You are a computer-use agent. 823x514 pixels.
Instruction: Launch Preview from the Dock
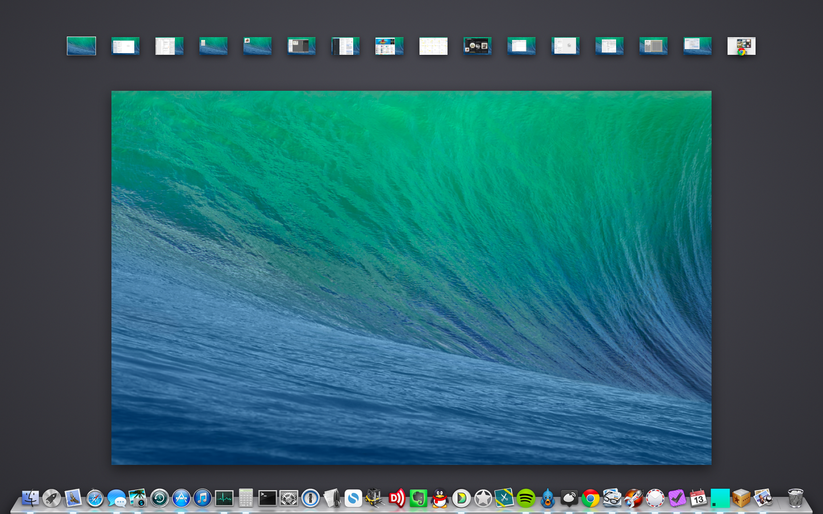click(763, 498)
